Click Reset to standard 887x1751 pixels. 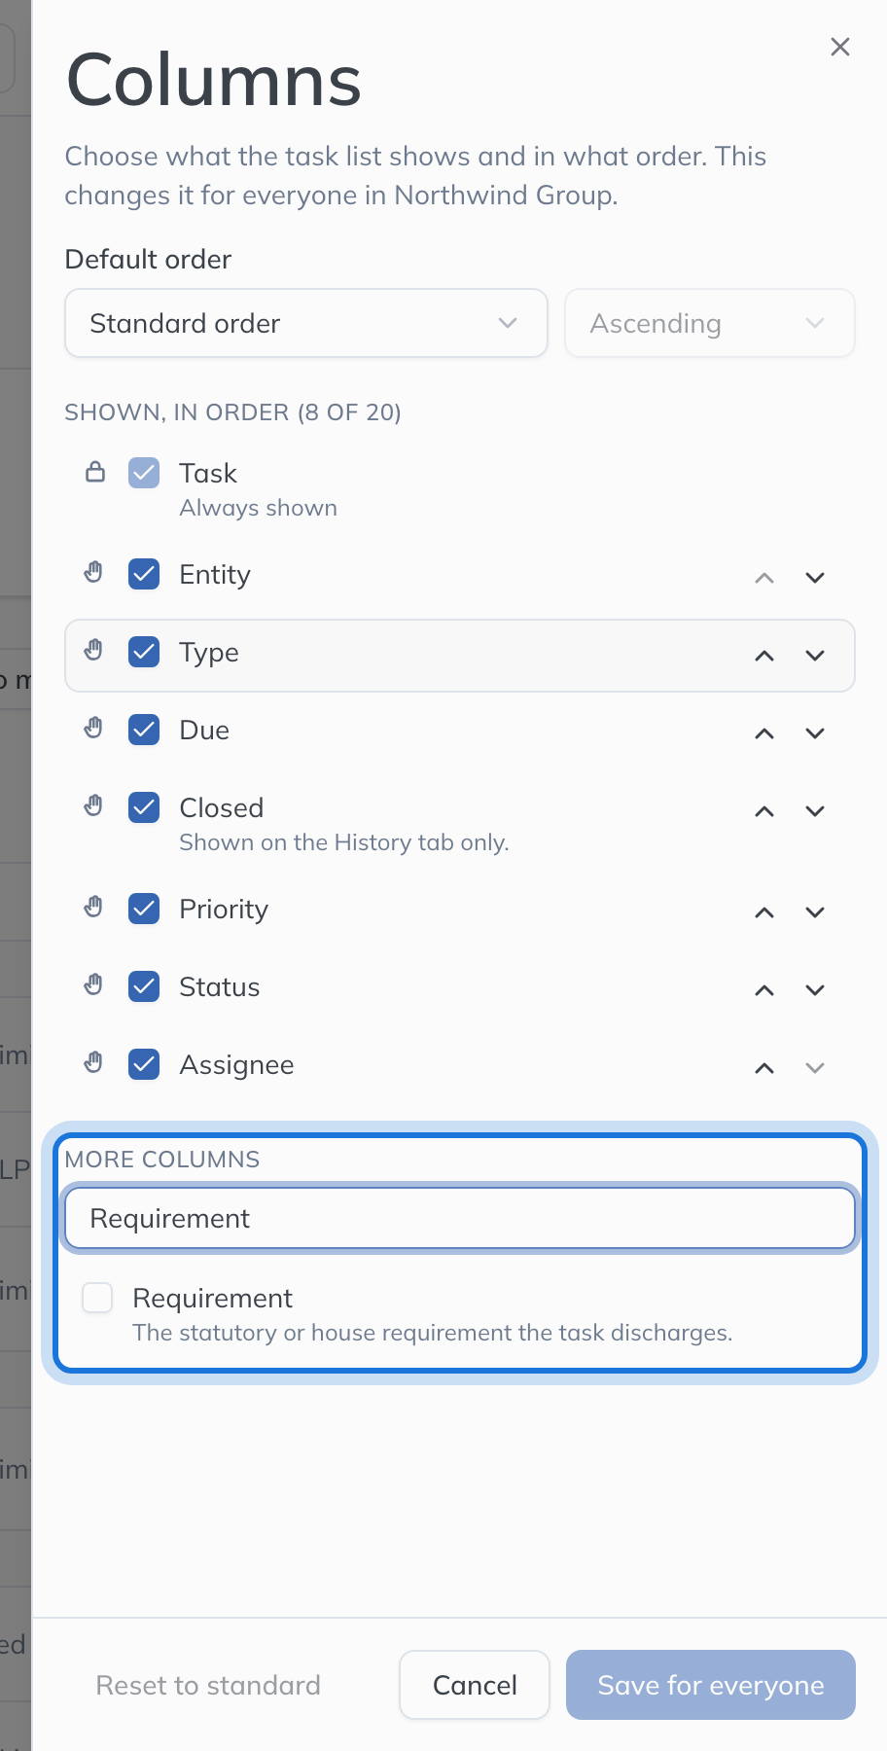[208, 1685]
